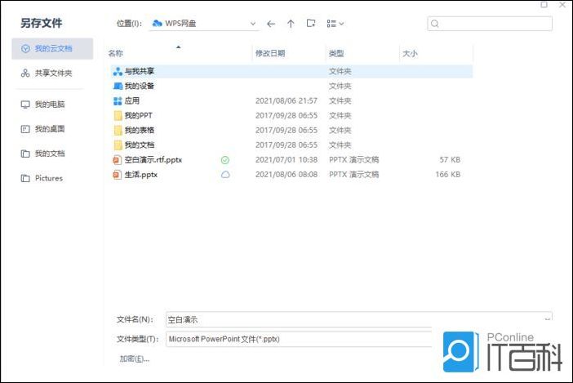Select the 我的设备 folder row

point(291,86)
